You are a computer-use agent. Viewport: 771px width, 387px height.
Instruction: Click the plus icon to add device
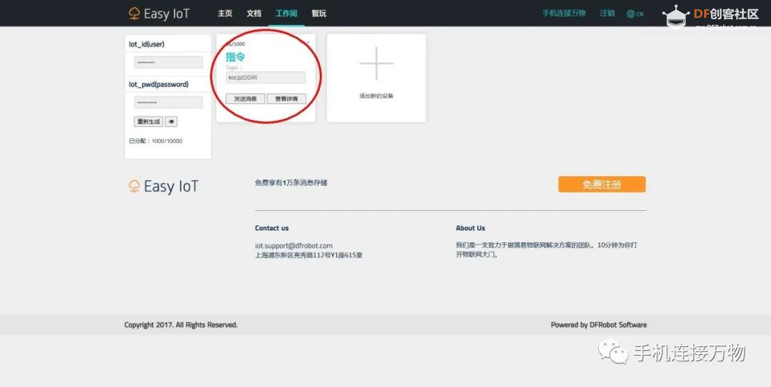376,63
